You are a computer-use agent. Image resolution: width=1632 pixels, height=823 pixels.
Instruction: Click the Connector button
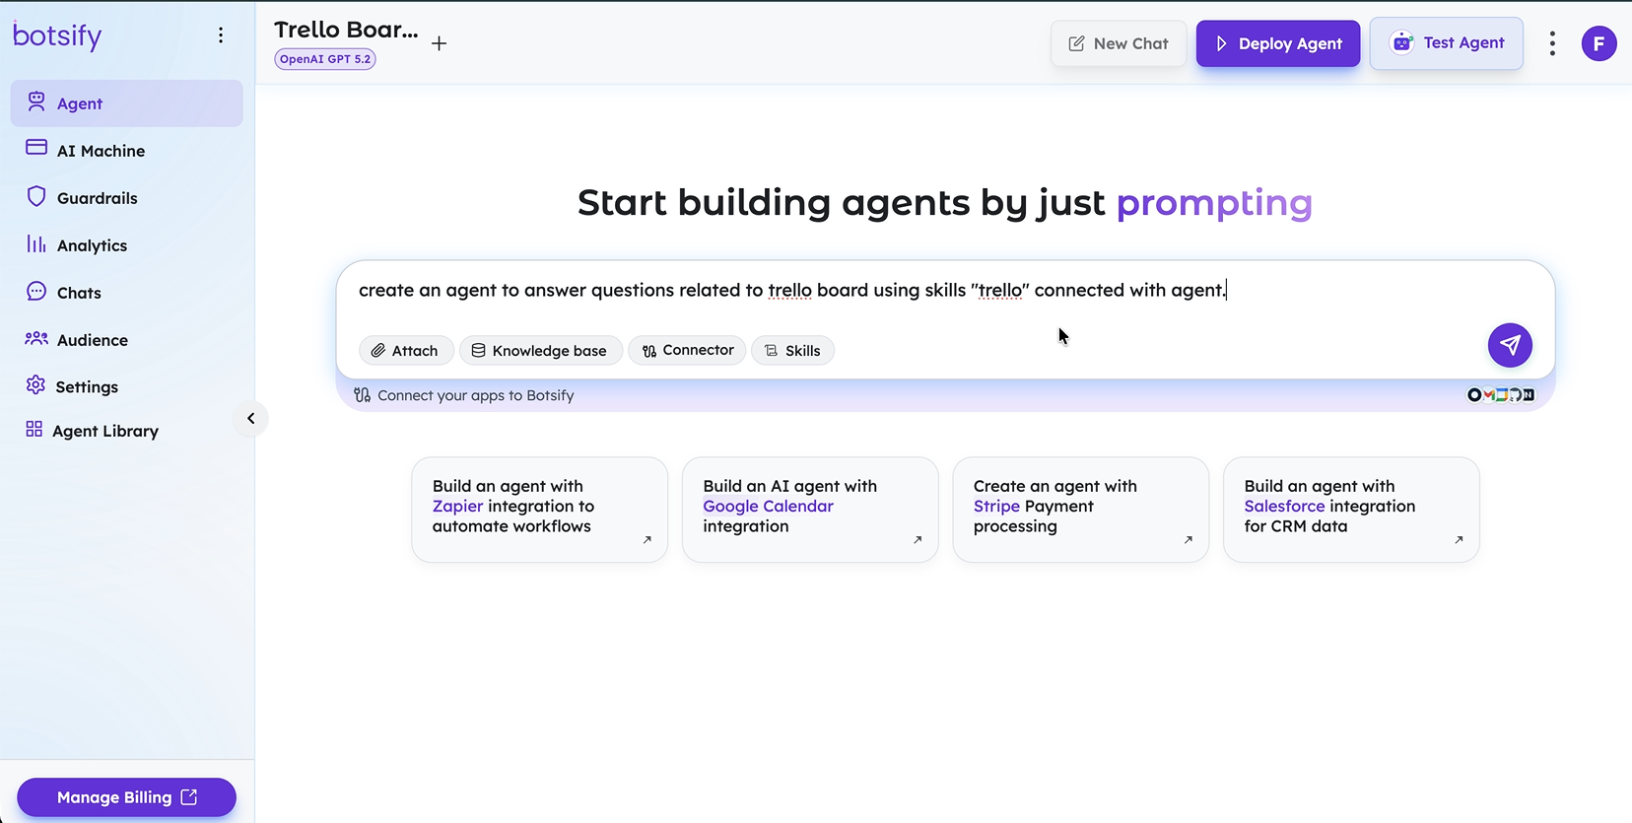tap(687, 350)
